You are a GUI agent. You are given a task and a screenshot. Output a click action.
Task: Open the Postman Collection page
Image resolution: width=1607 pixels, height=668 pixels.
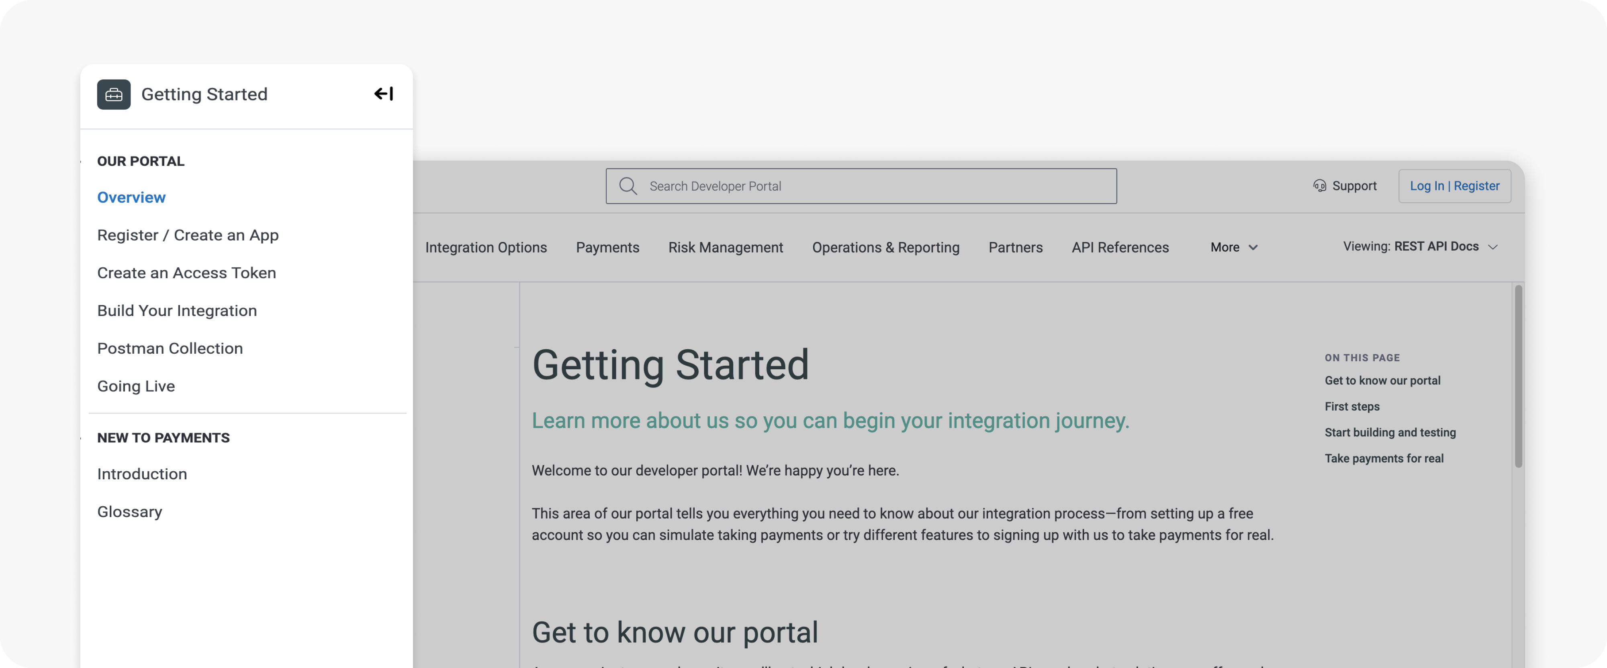tap(170, 348)
